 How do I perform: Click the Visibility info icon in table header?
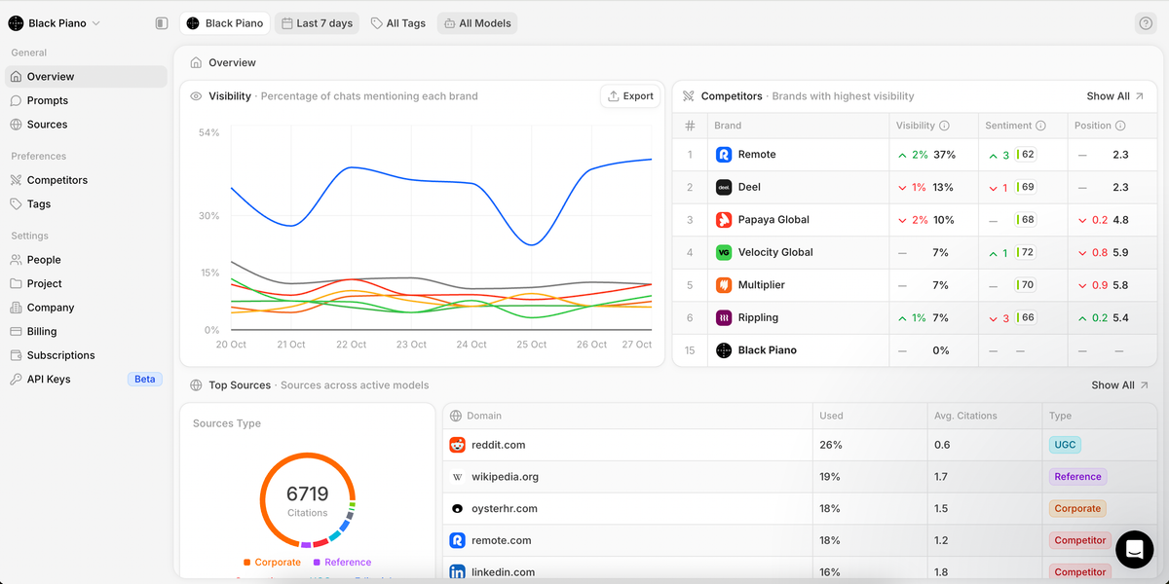945,126
